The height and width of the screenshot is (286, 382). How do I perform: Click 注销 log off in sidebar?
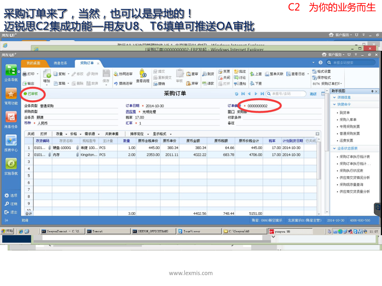[x=11, y=204]
